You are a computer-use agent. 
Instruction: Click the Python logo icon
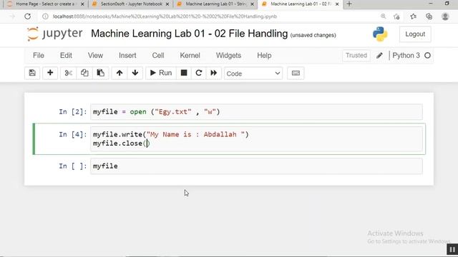point(380,34)
